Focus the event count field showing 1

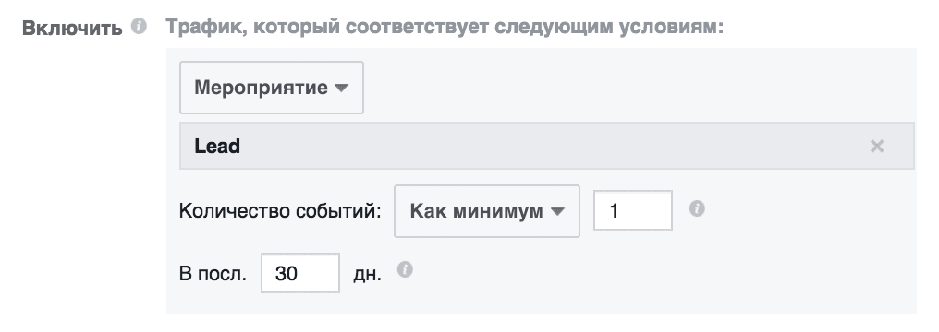[633, 210]
